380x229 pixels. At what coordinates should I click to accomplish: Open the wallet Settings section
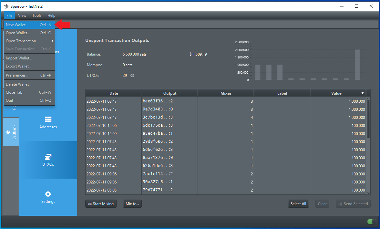(x=48, y=197)
